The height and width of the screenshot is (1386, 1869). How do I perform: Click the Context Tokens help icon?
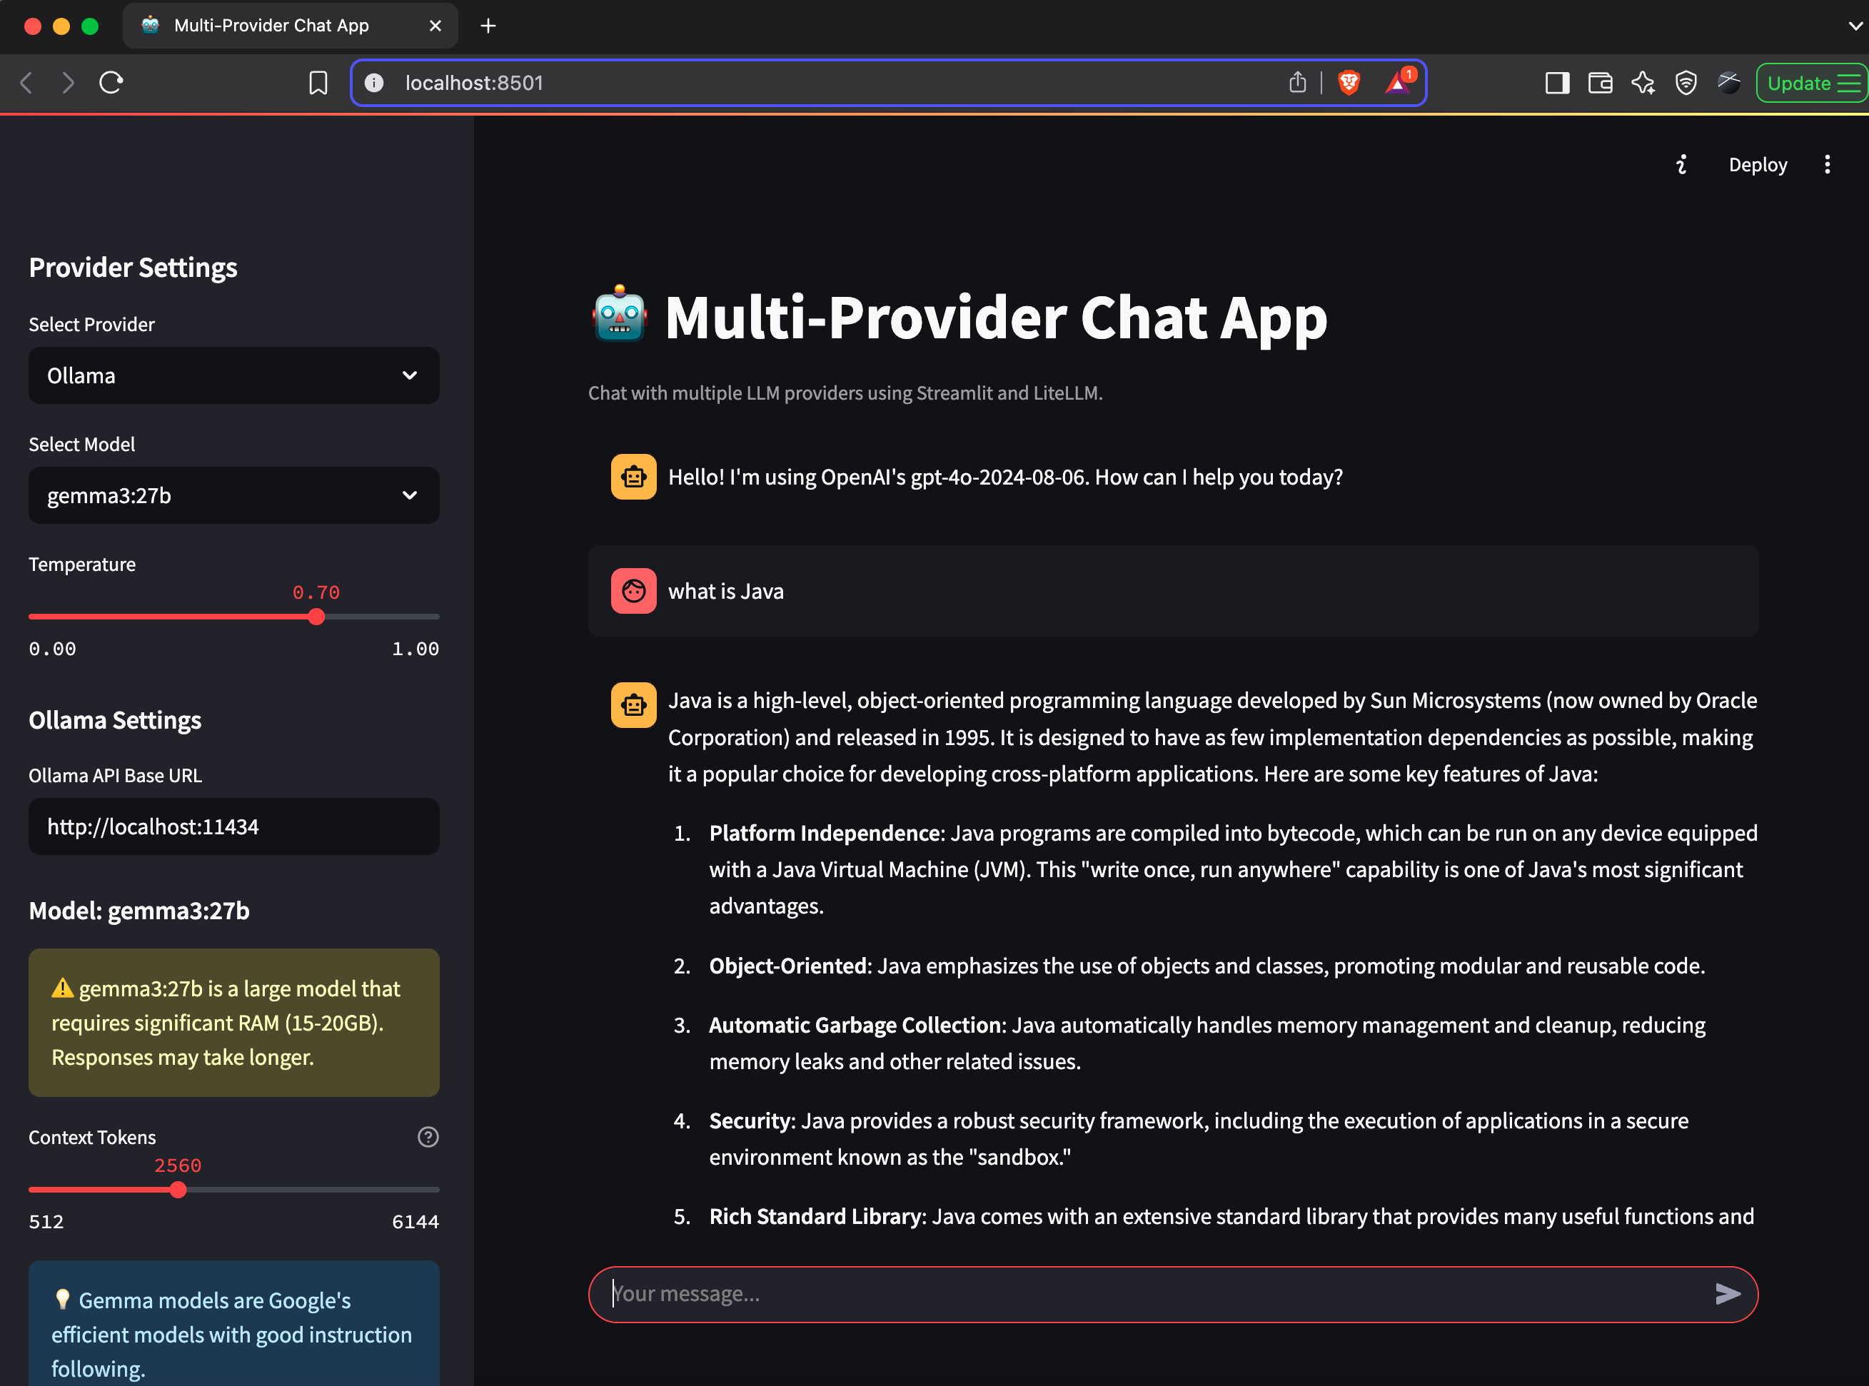click(x=428, y=1137)
